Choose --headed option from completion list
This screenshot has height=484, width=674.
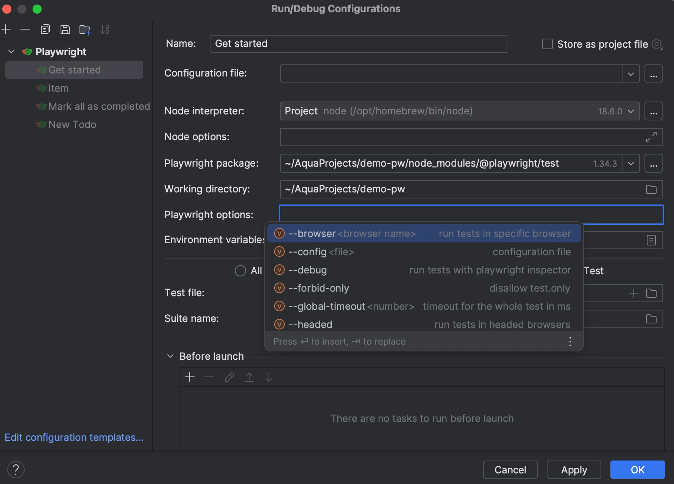pyautogui.click(x=424, y=324)
